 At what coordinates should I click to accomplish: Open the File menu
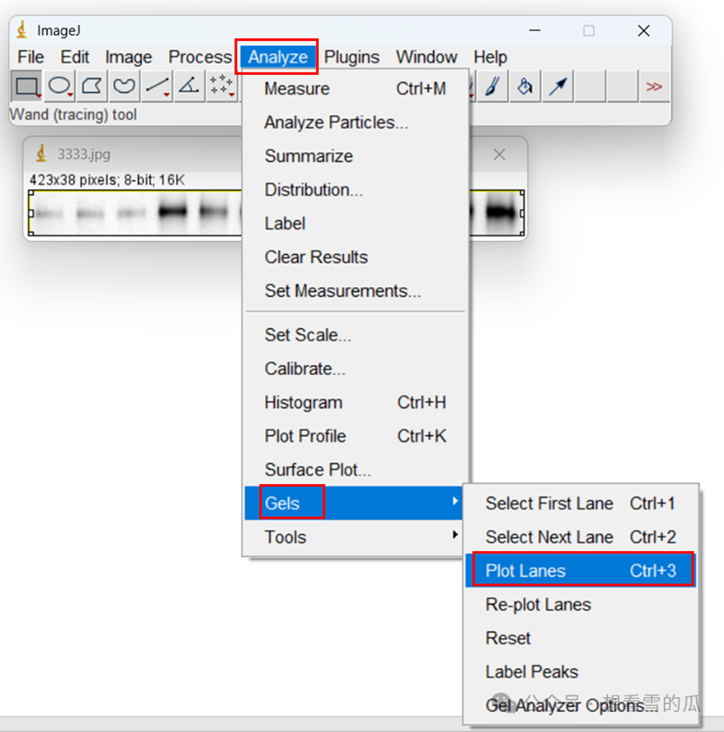point(30,57)
